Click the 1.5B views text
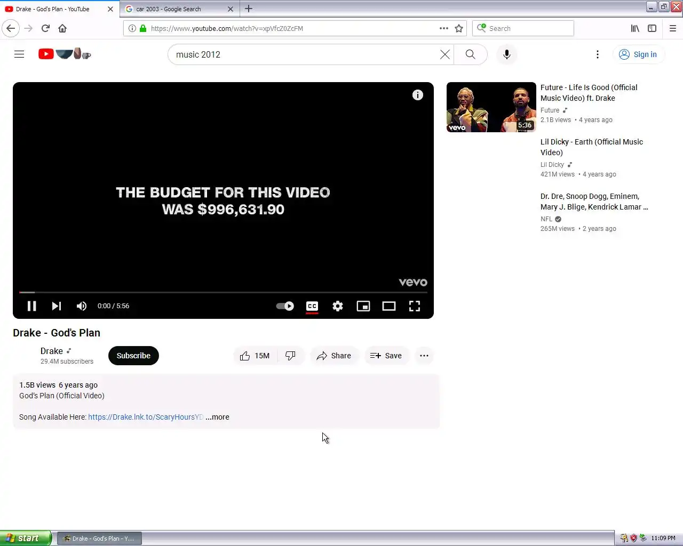This screenshot has width=683, height=546. [37, 385]
